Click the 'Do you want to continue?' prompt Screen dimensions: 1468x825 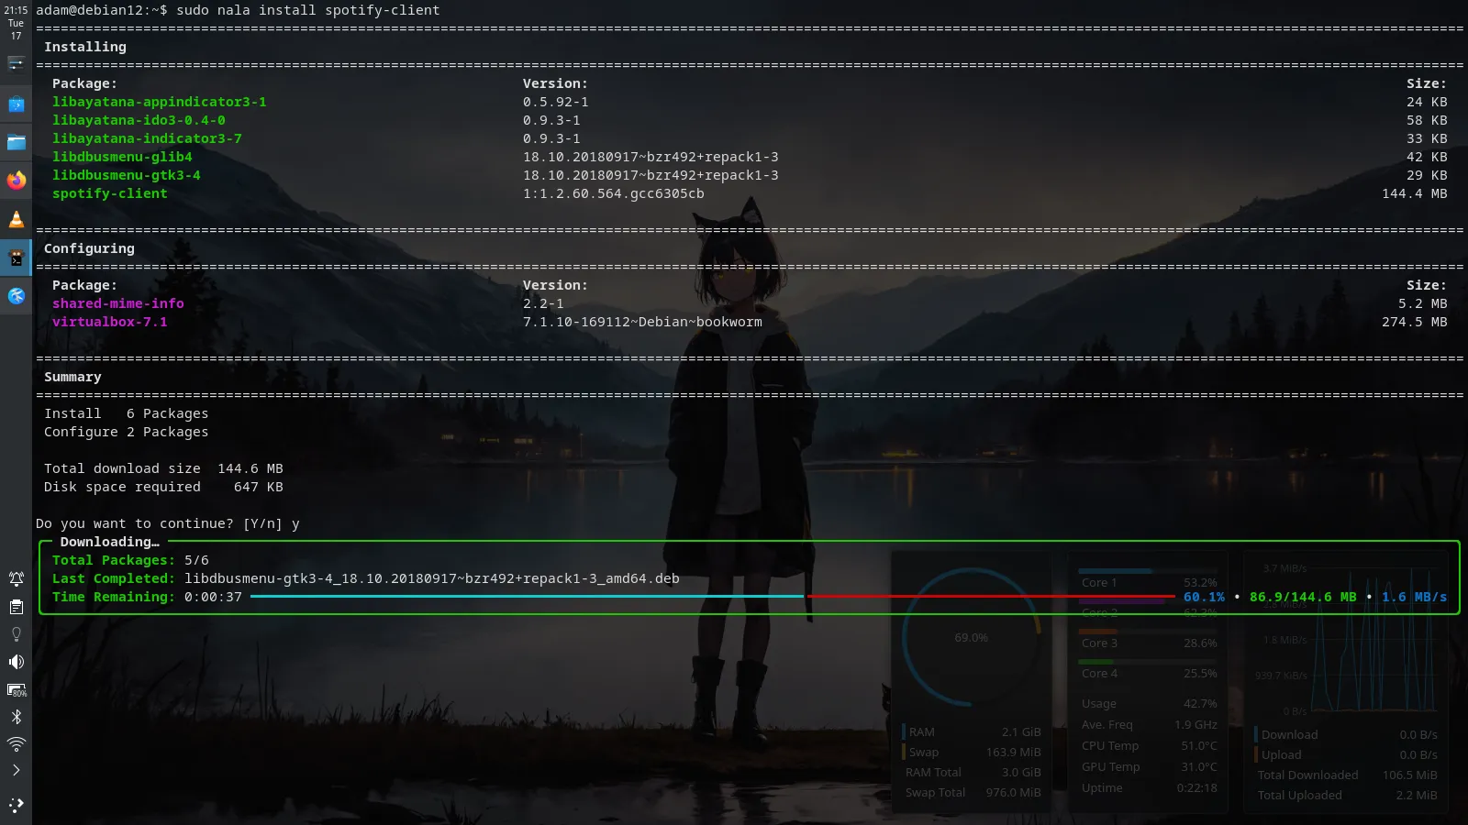pos(135,523)
